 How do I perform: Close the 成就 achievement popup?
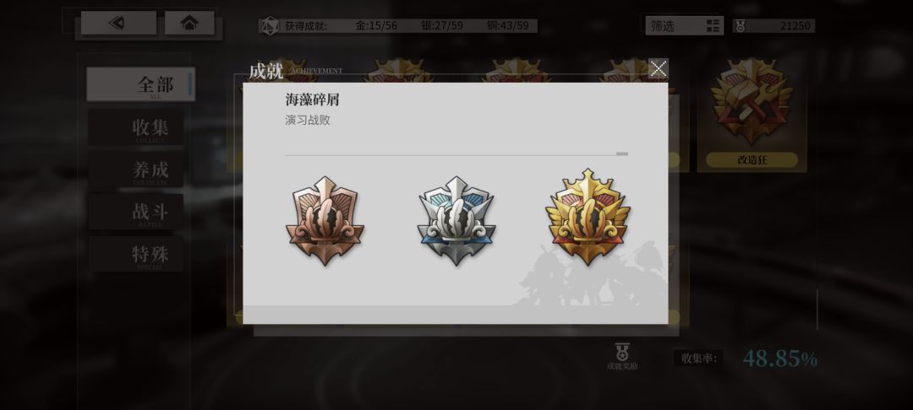[658, 69]
